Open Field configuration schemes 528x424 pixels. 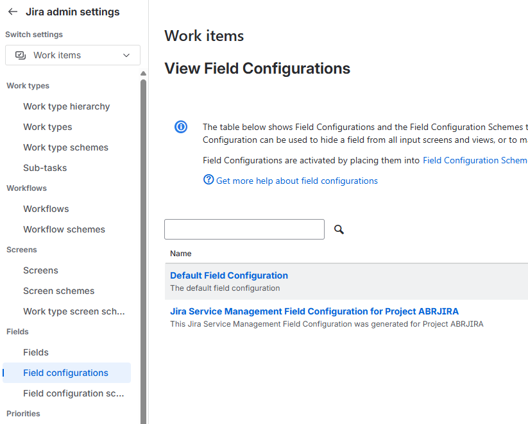click(73, 393)
